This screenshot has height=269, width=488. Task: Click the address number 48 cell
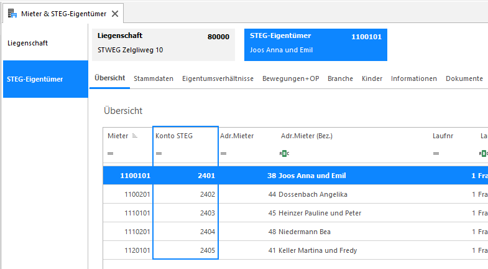pyautogui.click(x=272, y=232)
